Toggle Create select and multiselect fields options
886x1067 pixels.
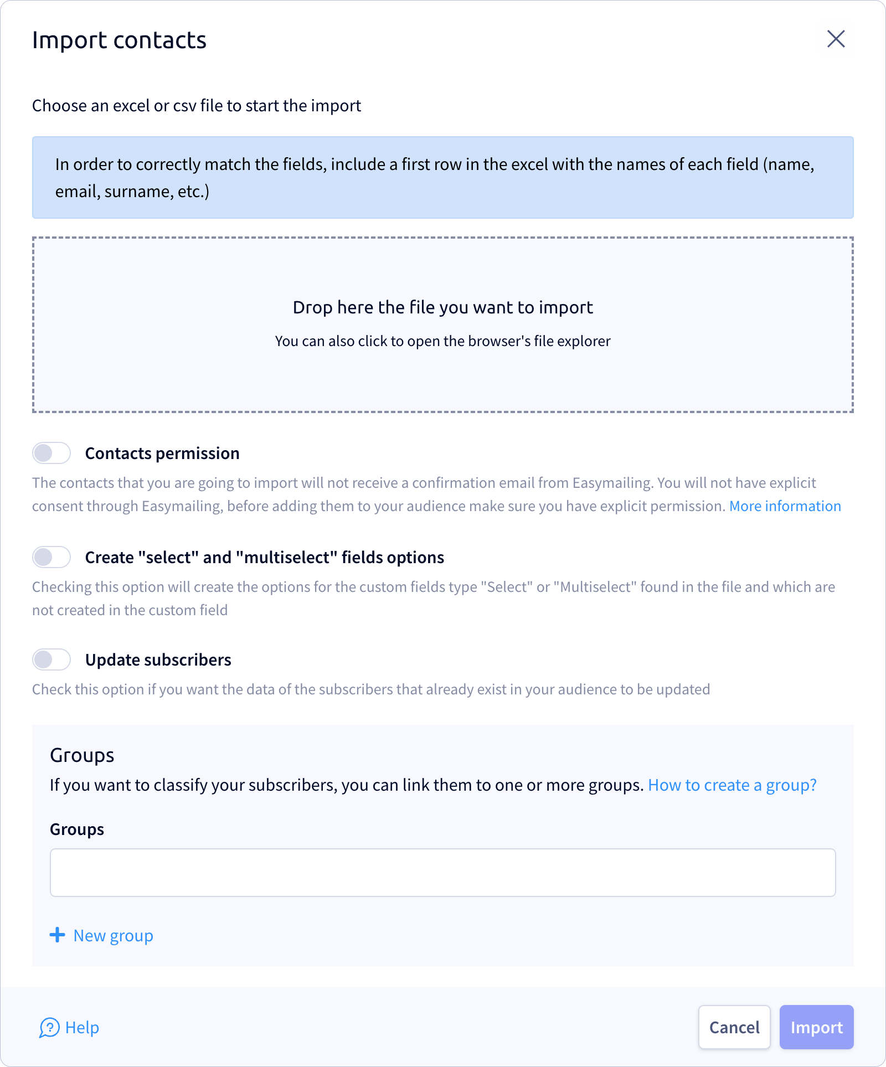pyautogui.click(x=51, y=557)
